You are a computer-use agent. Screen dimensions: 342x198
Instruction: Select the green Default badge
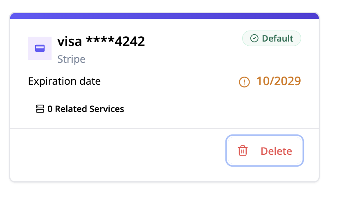[x=272, y=39]
